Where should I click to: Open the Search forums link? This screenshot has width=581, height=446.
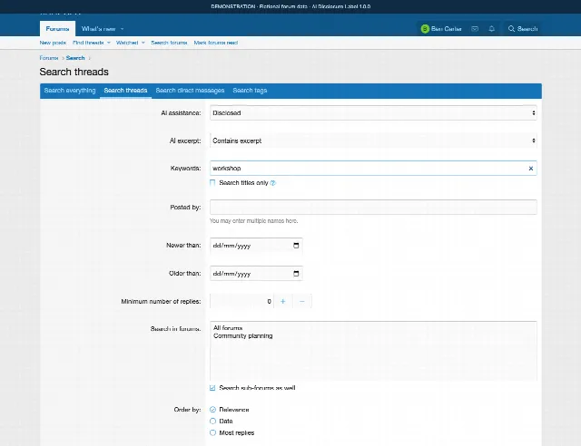(170, 43)
